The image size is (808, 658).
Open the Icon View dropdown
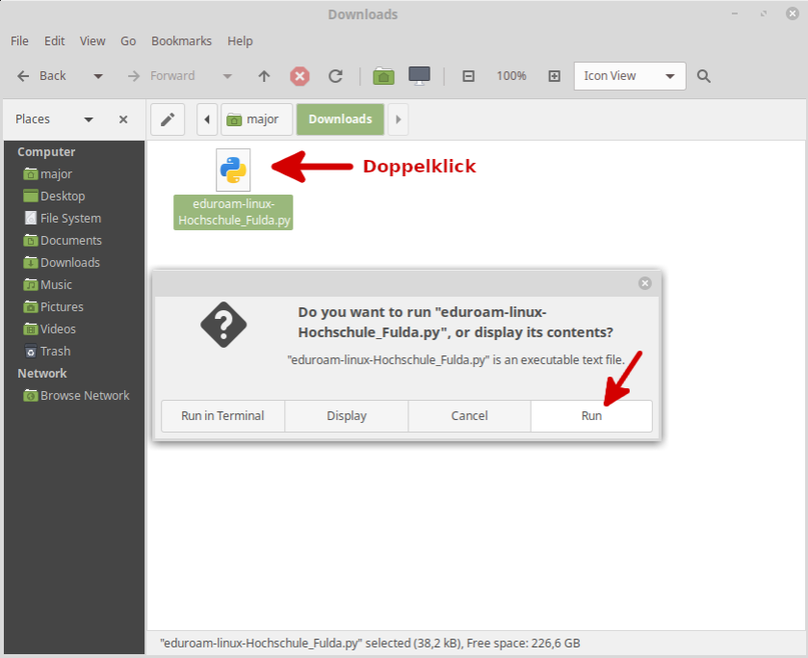(x=630, y=76)
